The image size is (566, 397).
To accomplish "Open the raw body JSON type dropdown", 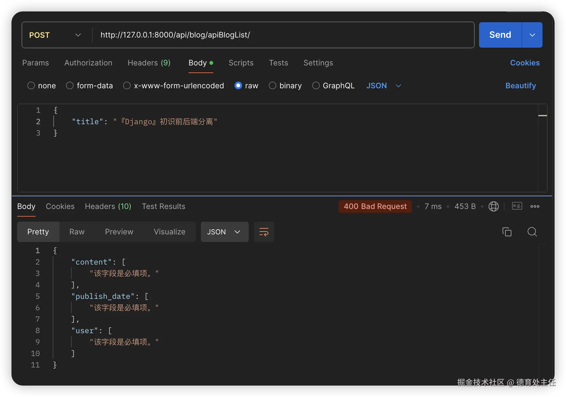I will tap(384, 86).
